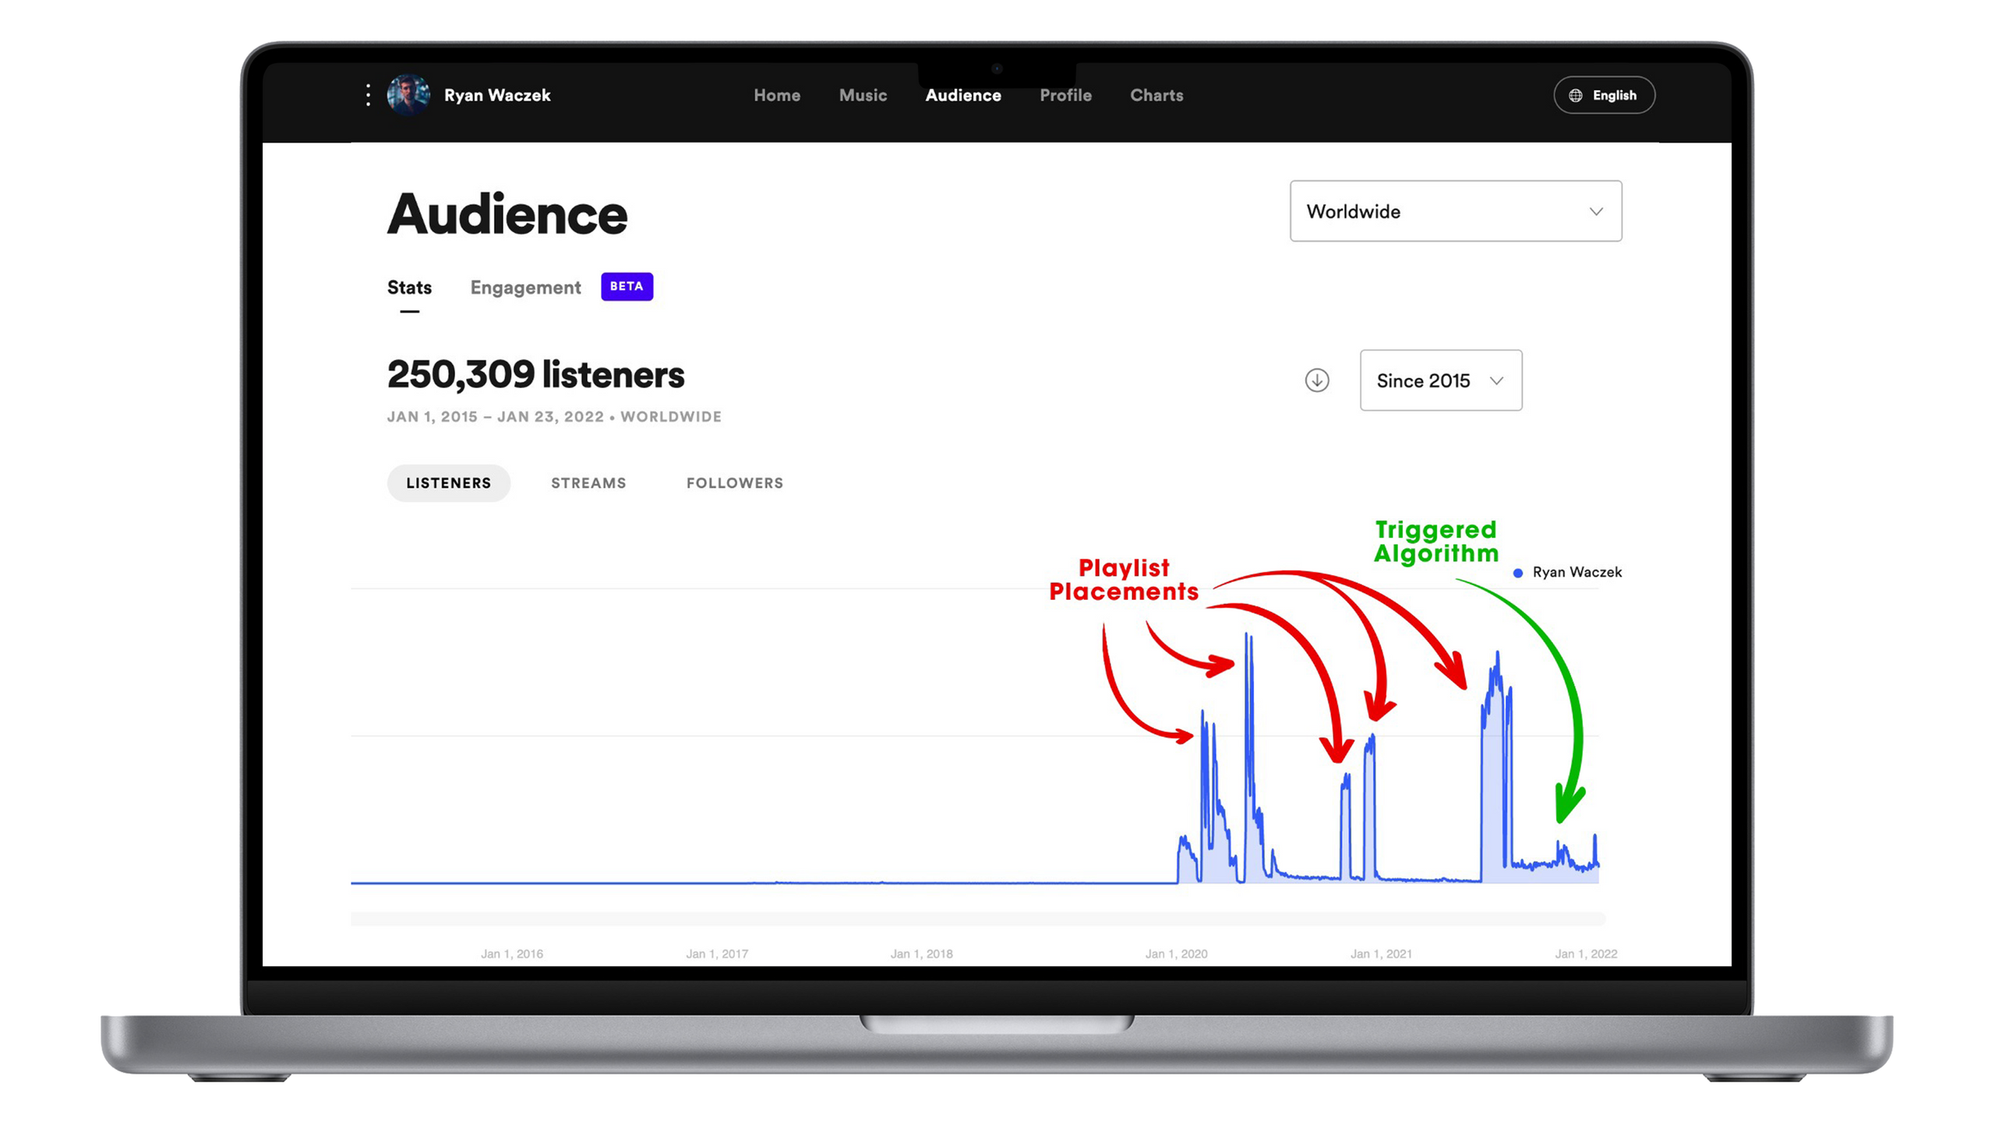Open the Charts navigation item
This screenshot has width=1995, height=1122.
(1156, 95)
